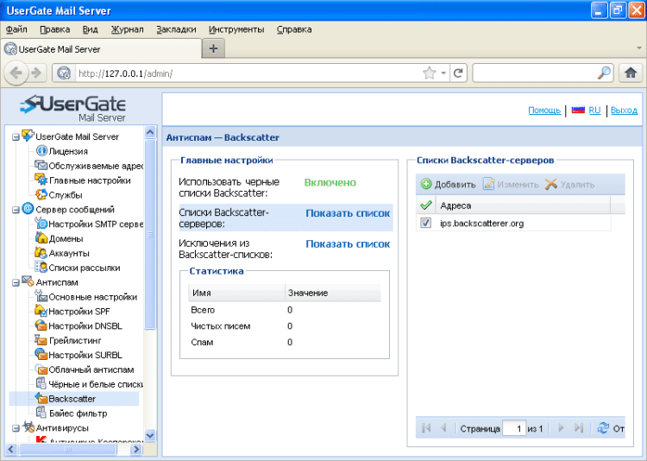647x461 pixels.
Task: Click the Основные настройки antispam icon
Action: point(41,296)
